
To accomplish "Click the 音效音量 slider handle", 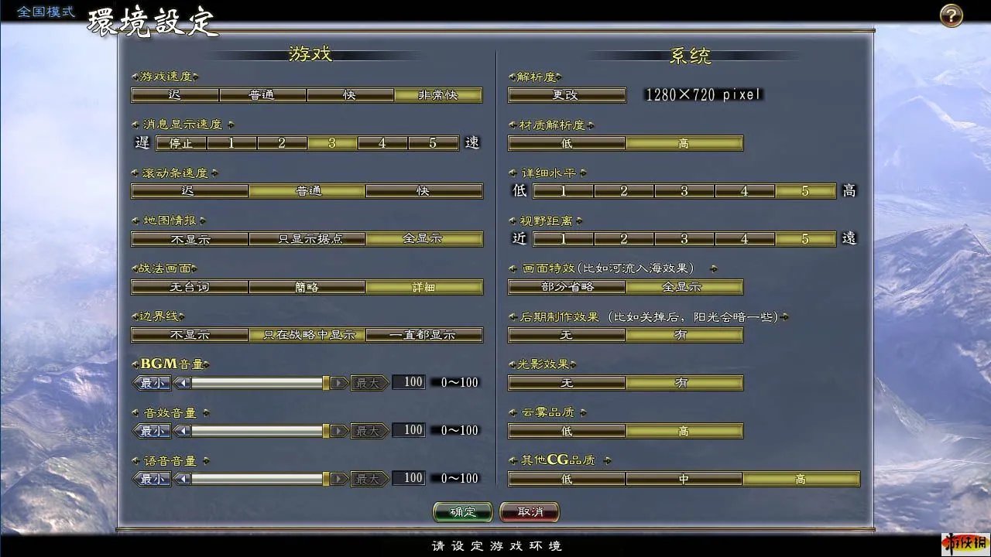I will tap(326, 431).
